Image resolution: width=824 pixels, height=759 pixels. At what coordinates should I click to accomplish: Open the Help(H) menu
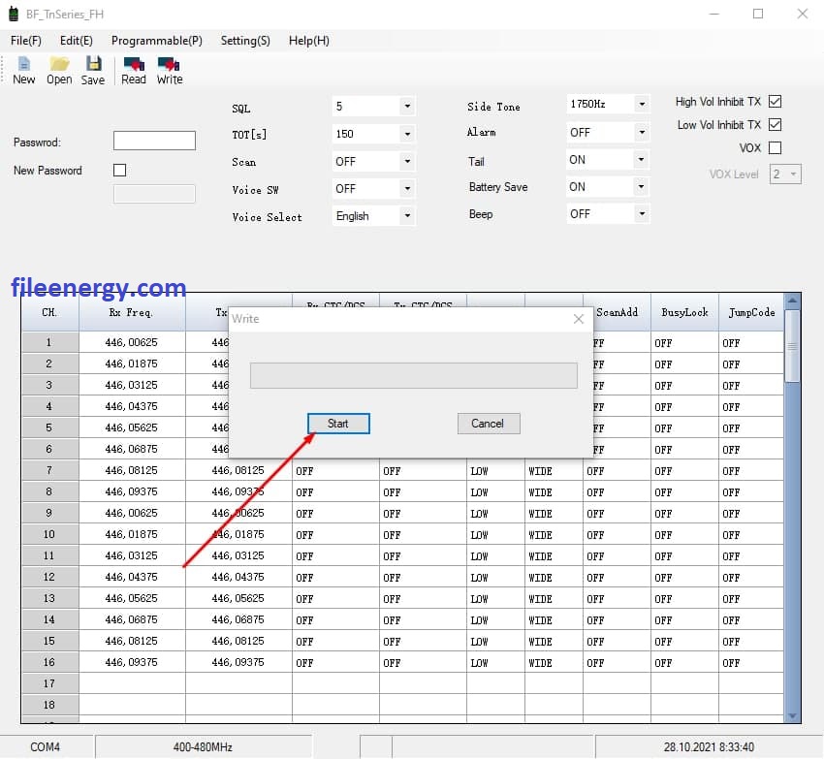(309, 41)
